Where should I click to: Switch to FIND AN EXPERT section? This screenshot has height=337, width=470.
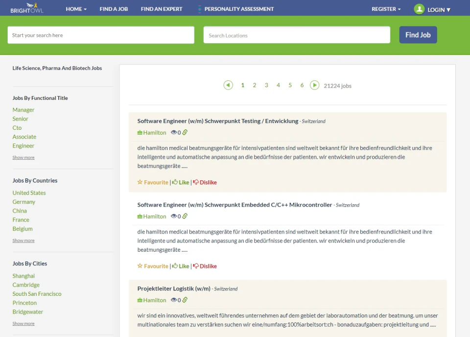pos(162,8)
